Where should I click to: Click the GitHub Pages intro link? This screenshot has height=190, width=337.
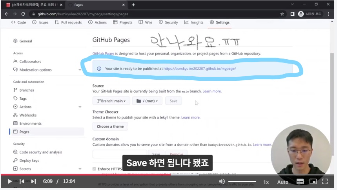(103, 53)
